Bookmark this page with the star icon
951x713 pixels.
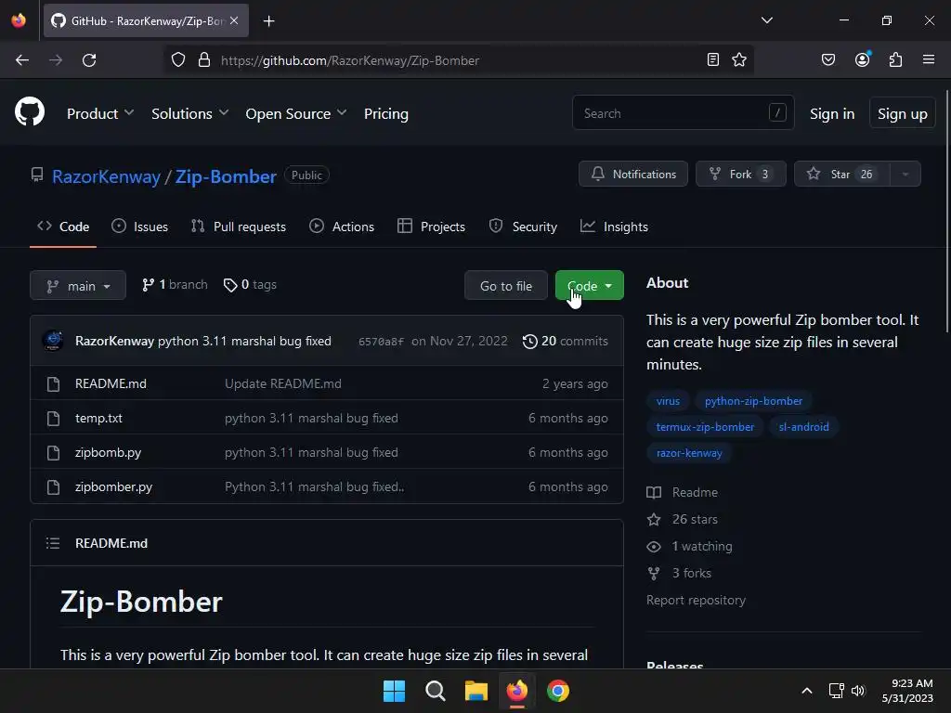738,59
